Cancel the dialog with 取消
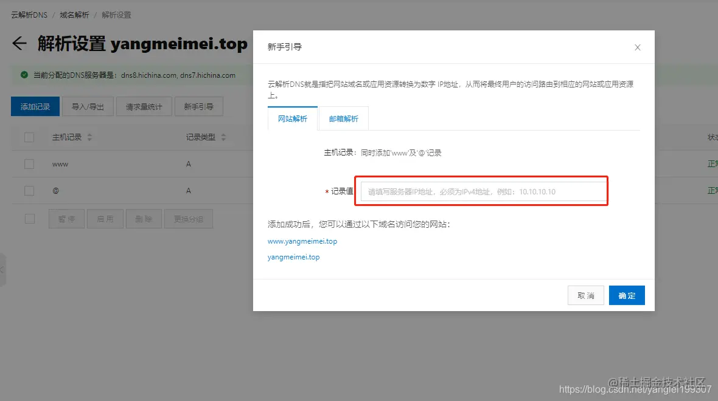718x401 pixels. coord(585,295)
